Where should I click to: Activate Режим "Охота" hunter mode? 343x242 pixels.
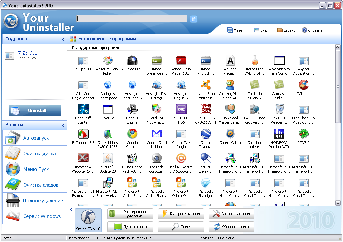88,220
